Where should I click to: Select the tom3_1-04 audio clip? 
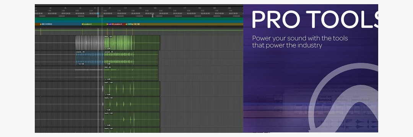click(132, 119)
